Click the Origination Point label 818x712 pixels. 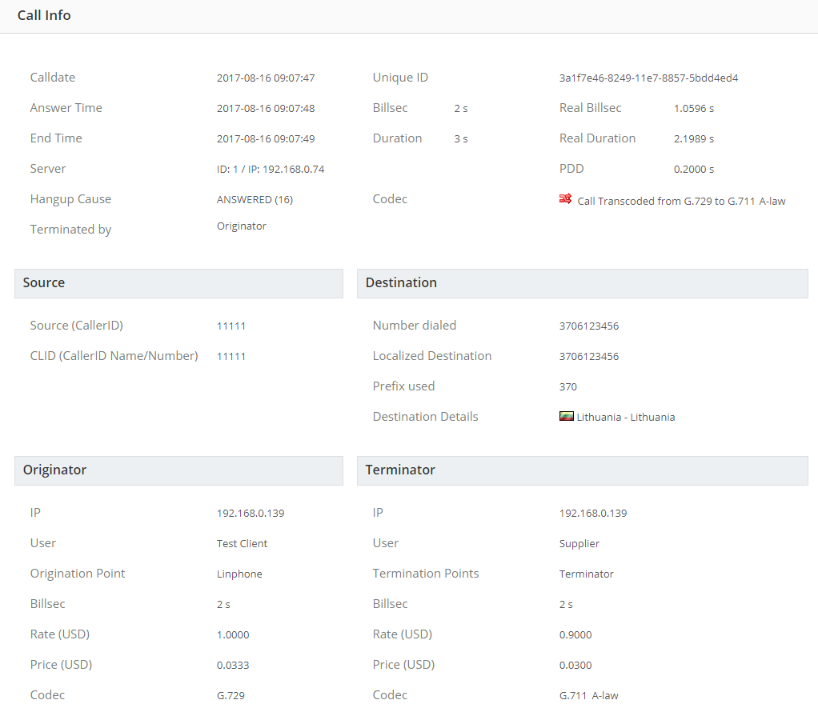tap(78, 574)
